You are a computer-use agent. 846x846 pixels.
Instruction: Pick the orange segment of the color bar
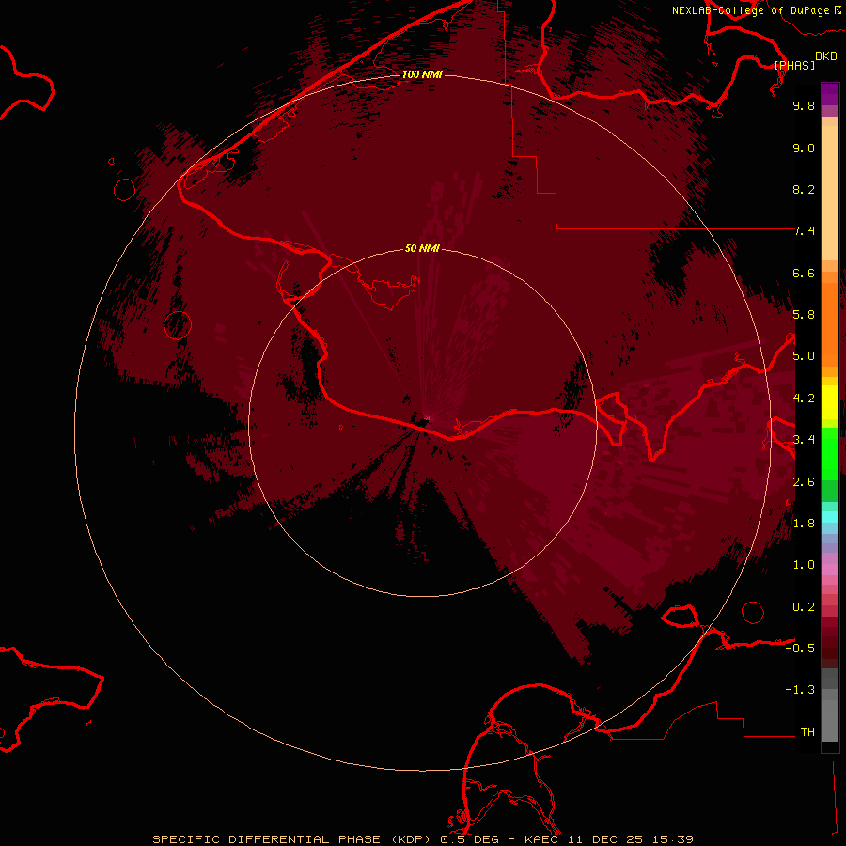click(x=830, y=325)
